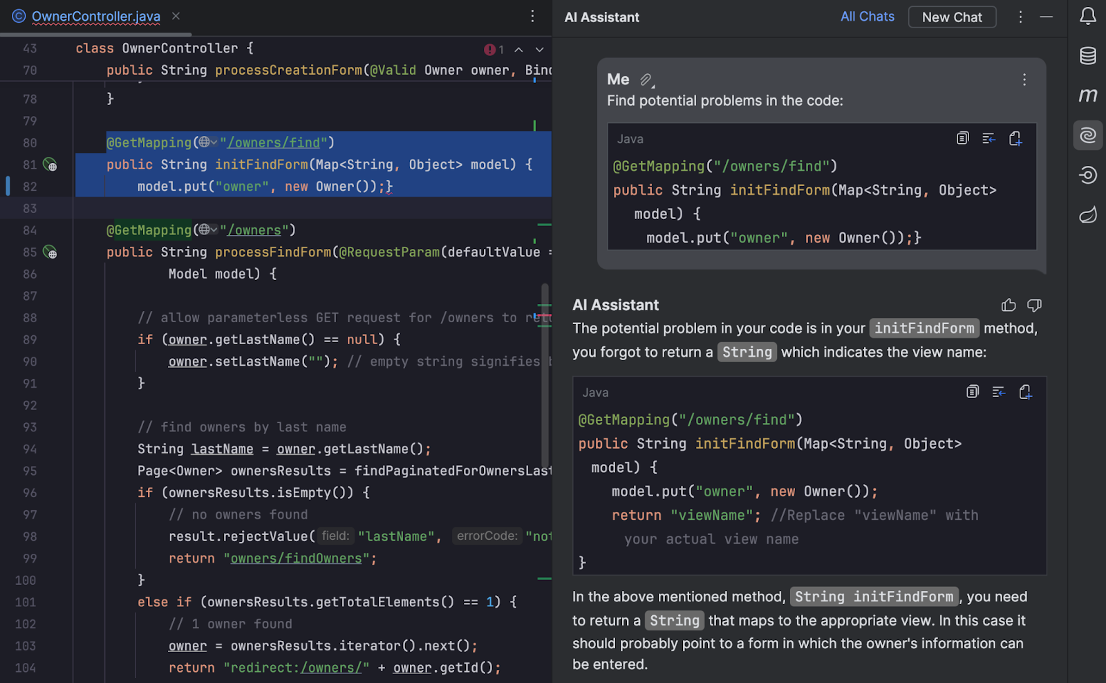Click the gutter web icon on line 81
Screen dimensions: 1106x683
(x=50, y=165)
